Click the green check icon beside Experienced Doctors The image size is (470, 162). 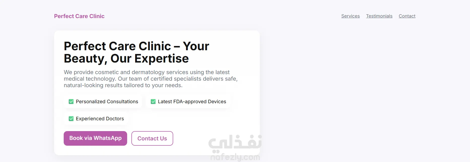(x=71, y=119)
